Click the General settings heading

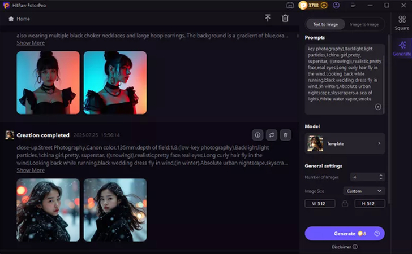tap(323, 165)
